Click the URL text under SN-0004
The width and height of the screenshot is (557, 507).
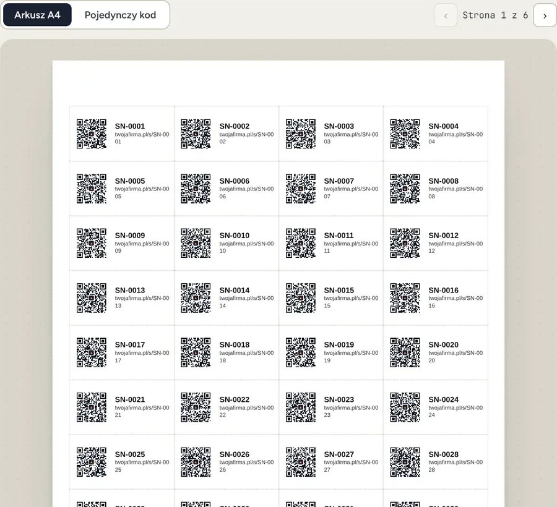click(456, 138)
